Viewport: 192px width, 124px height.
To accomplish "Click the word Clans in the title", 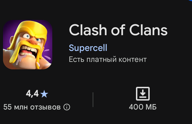I will (x=148, y=30).
